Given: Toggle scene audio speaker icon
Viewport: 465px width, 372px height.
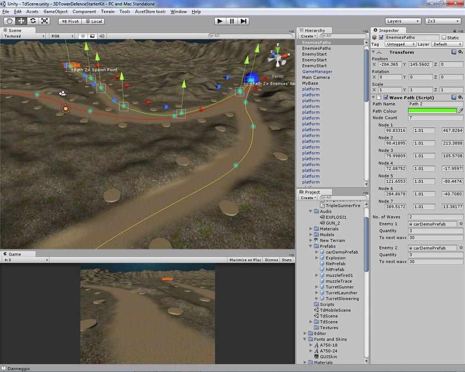Looking at the screenshot, I should click(101, 36).
